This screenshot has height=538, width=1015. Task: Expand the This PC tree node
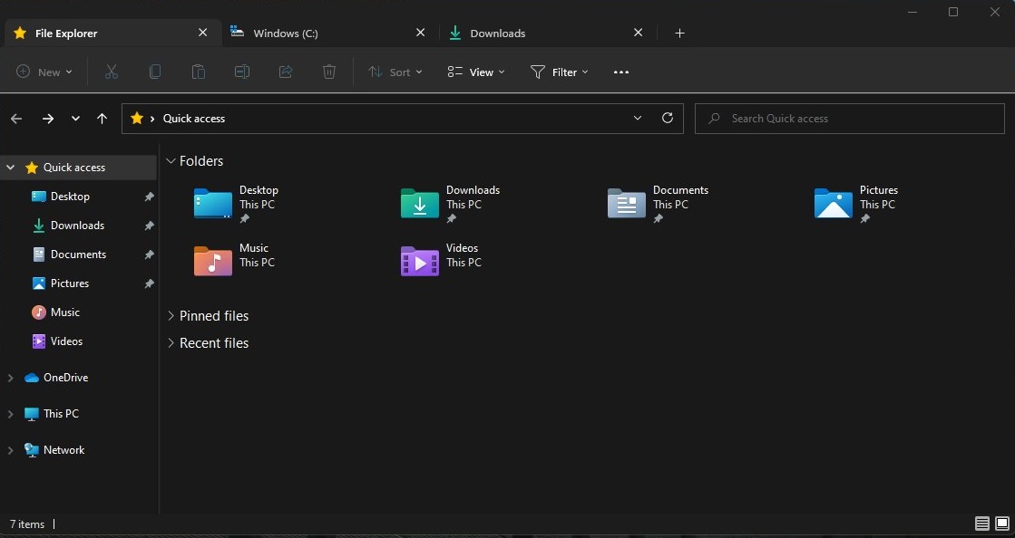click(10, 414)
